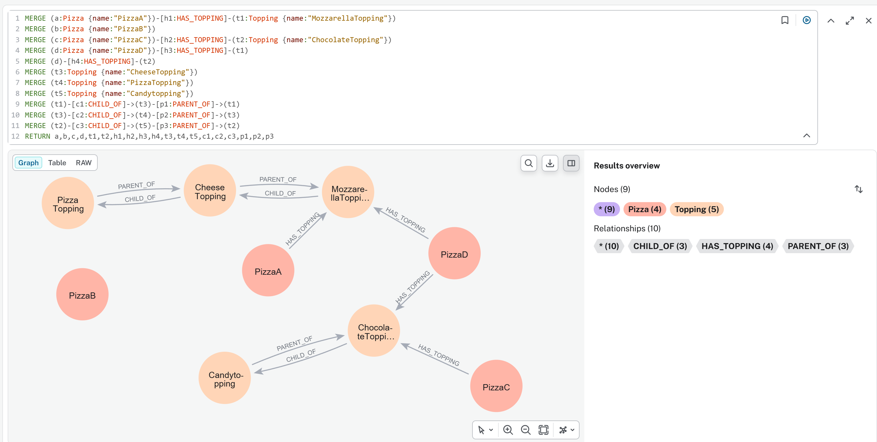The image size is (877, 442).
Task: Zoom in on the graph
Action: click(508, 430)
